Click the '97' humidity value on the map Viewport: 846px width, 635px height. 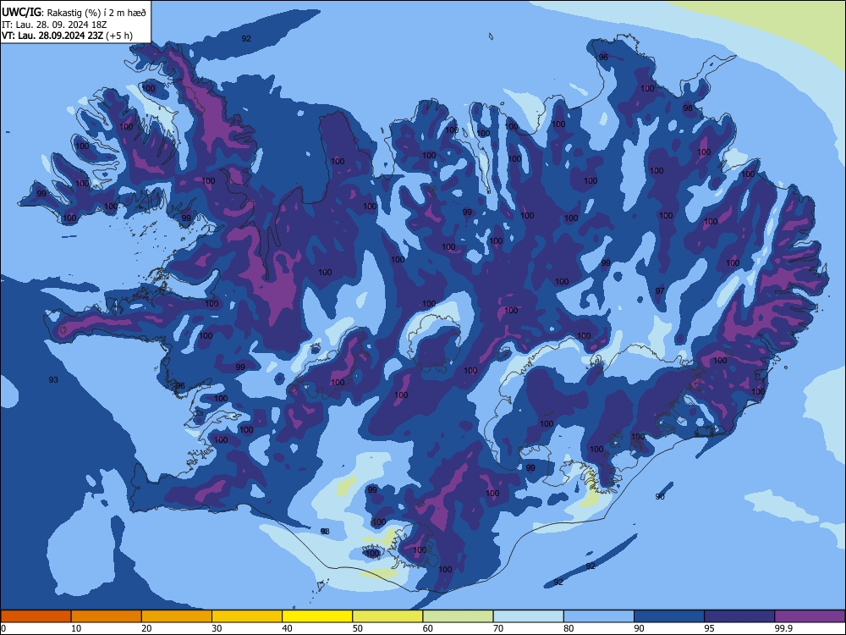660,290
